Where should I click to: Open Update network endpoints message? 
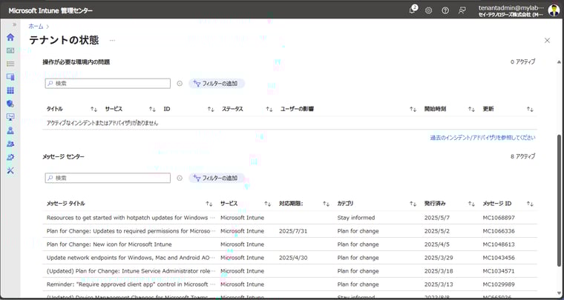[131, 258]
